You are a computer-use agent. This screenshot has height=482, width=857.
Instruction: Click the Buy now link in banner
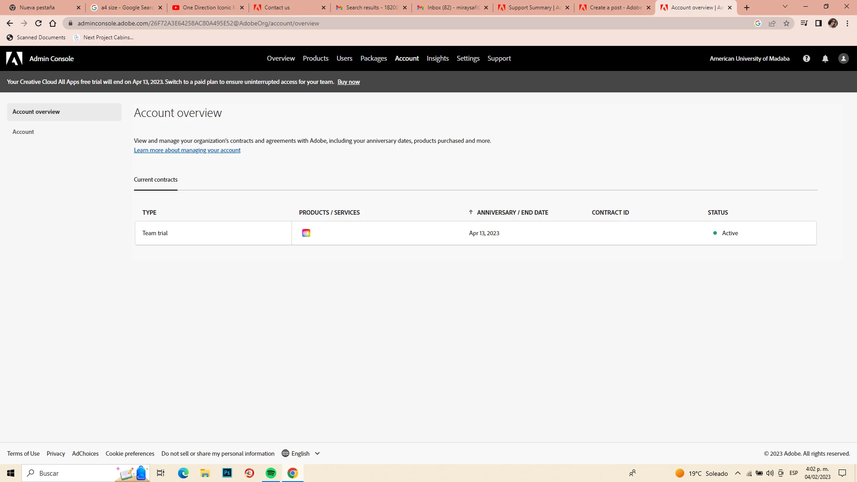(348, 82)
